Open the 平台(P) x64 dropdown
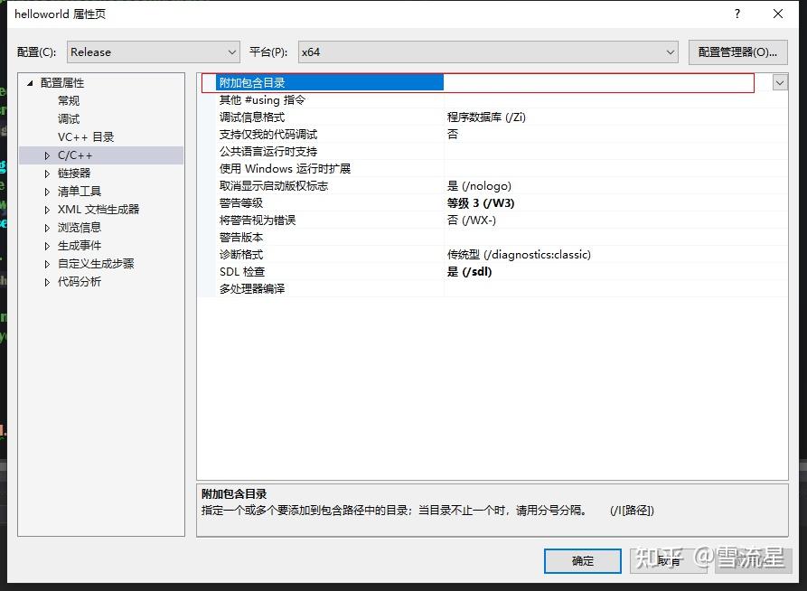 pyautogui.click(x=488, y=52)
